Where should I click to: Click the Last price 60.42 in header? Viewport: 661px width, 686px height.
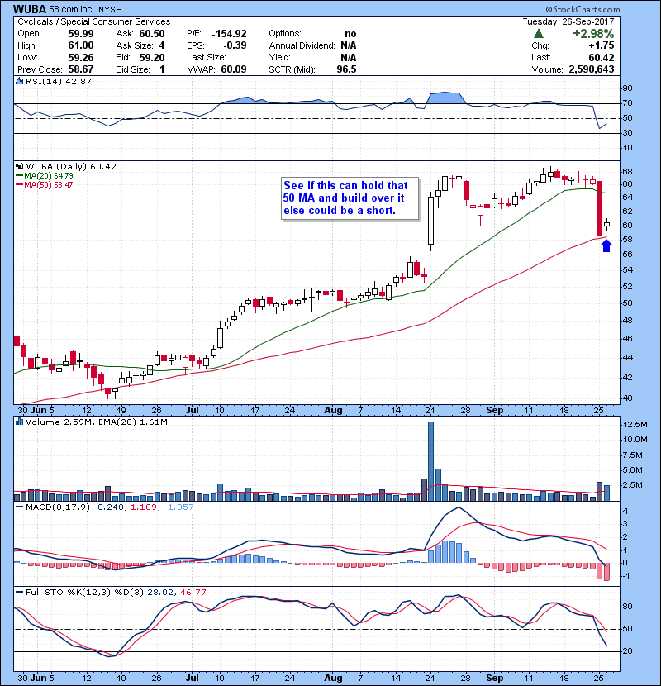[x=601, y=57]
